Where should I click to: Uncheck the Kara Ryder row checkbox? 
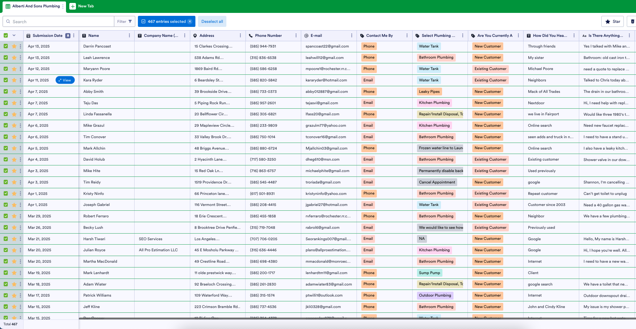click(6, 80)
